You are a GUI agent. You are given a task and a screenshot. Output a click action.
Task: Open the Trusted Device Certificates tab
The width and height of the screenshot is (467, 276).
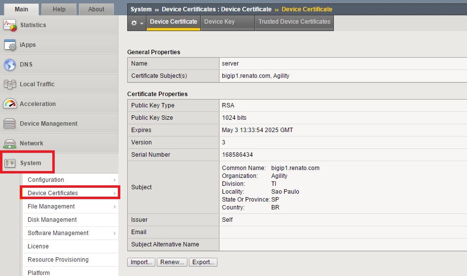point(294,22)
